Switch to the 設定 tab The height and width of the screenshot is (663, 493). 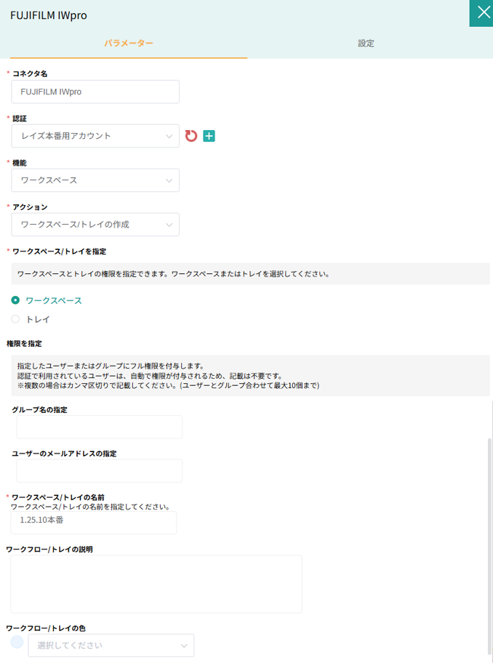point(366,44)
